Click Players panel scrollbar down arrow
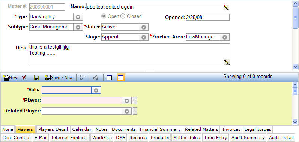 pos(295,122)
